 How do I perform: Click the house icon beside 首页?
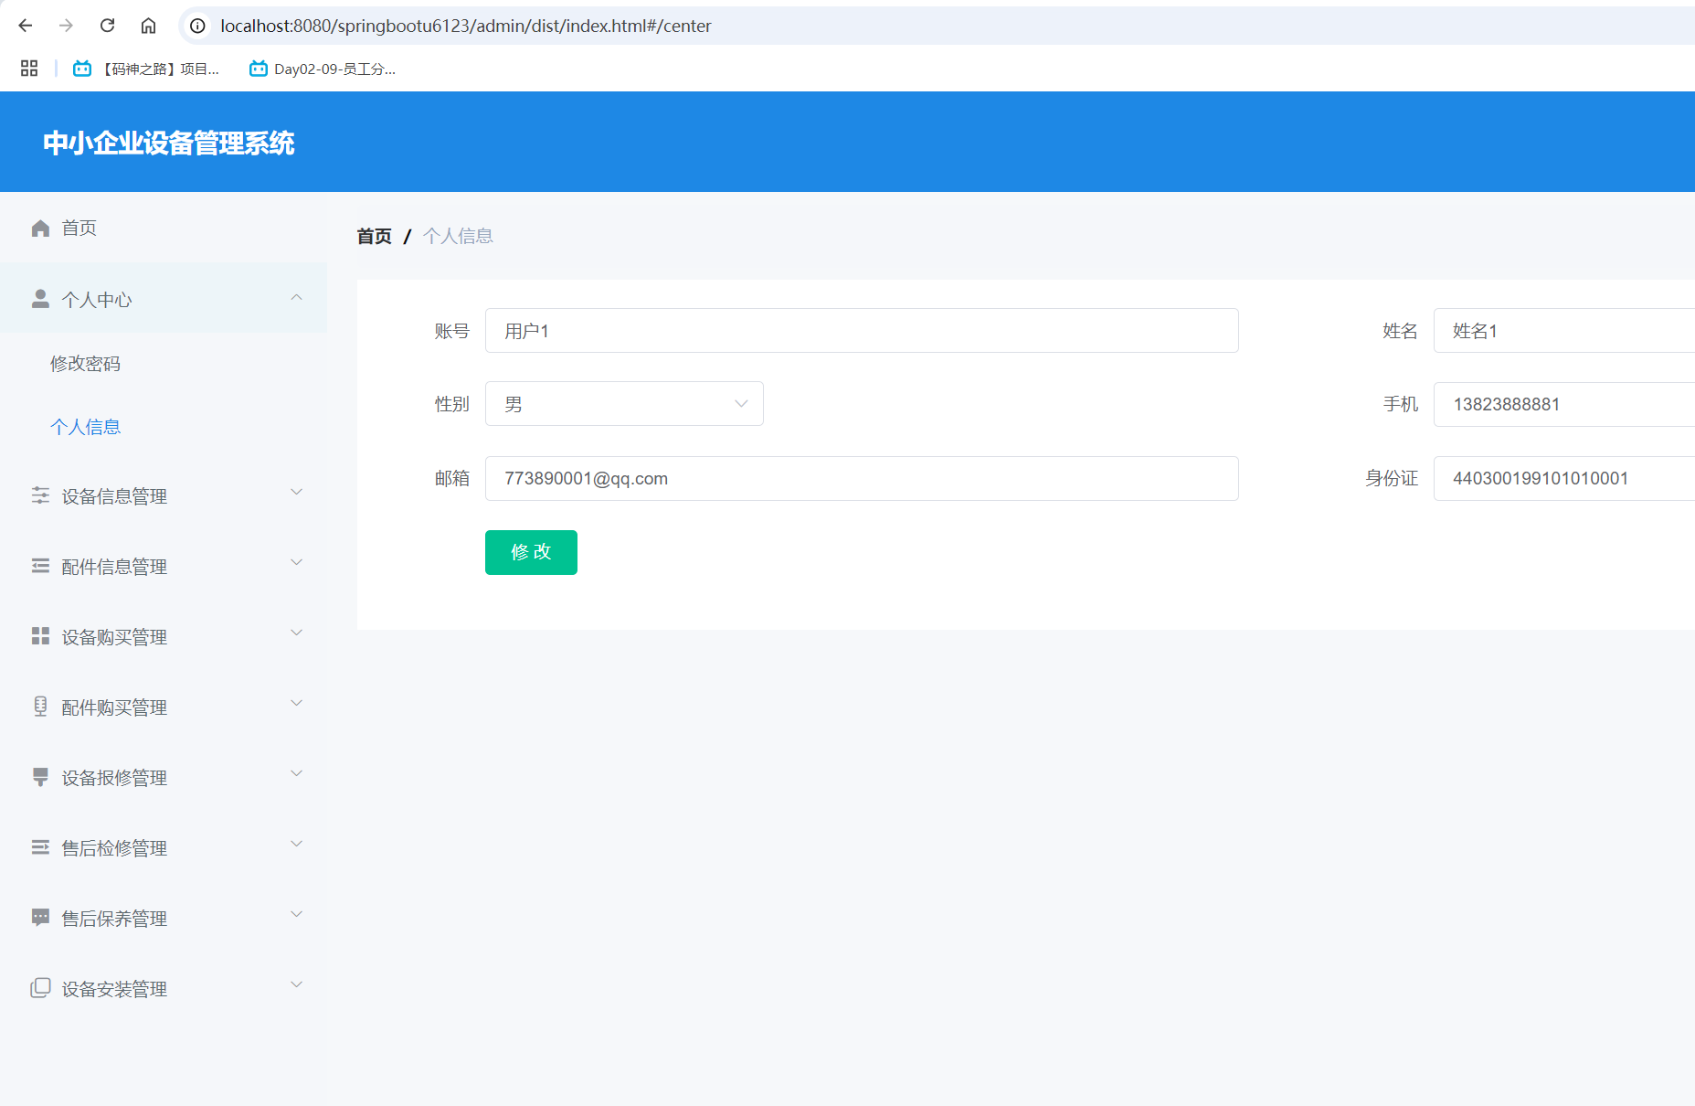pyautogui.click(x=40, y=228)
